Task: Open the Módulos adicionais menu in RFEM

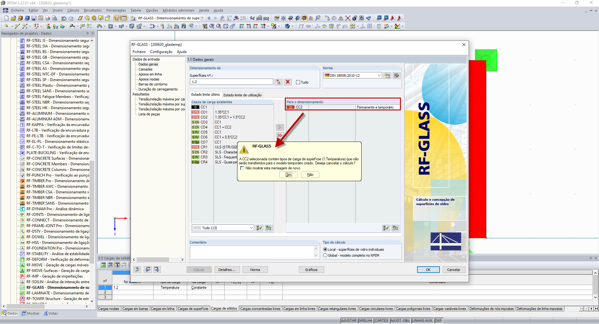Action: pyautogui.click(x=178, y=10)
